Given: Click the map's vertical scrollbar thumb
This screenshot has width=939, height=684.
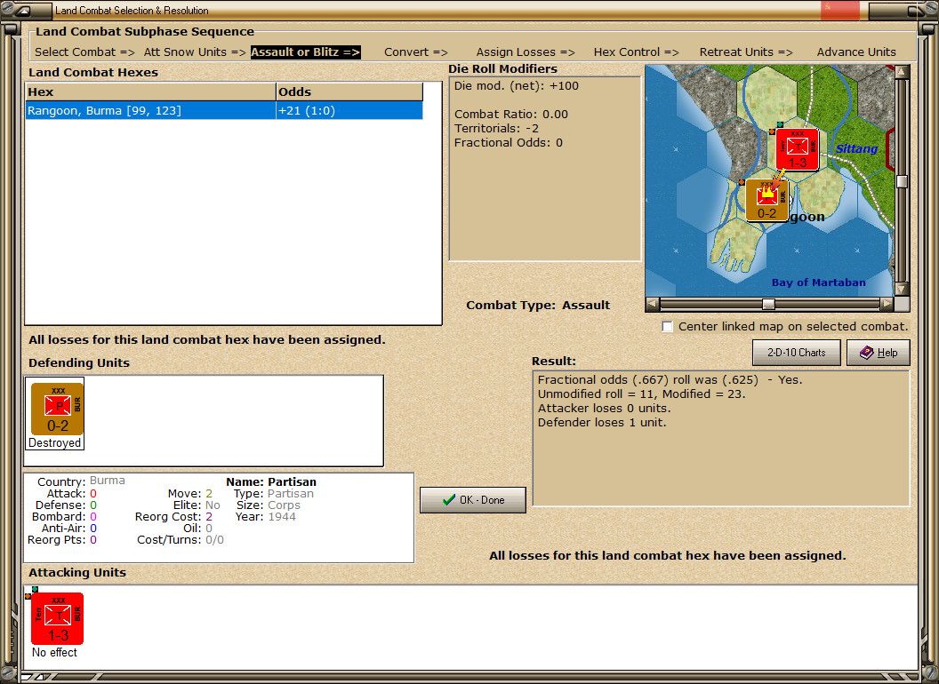Looking at the screenshot, I should coord(902,181).
